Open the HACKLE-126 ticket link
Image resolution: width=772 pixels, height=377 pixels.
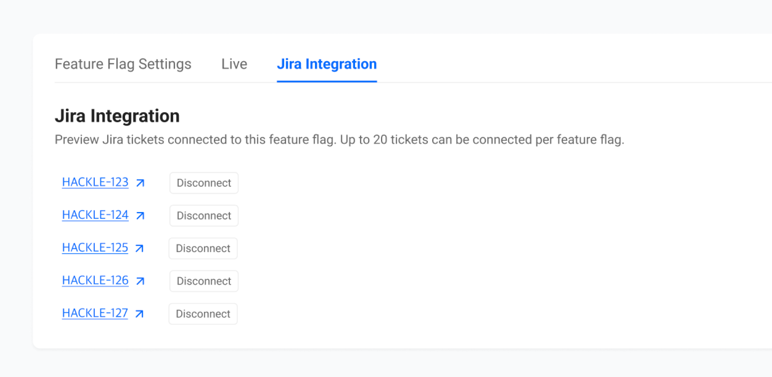(x=95, y=280)
